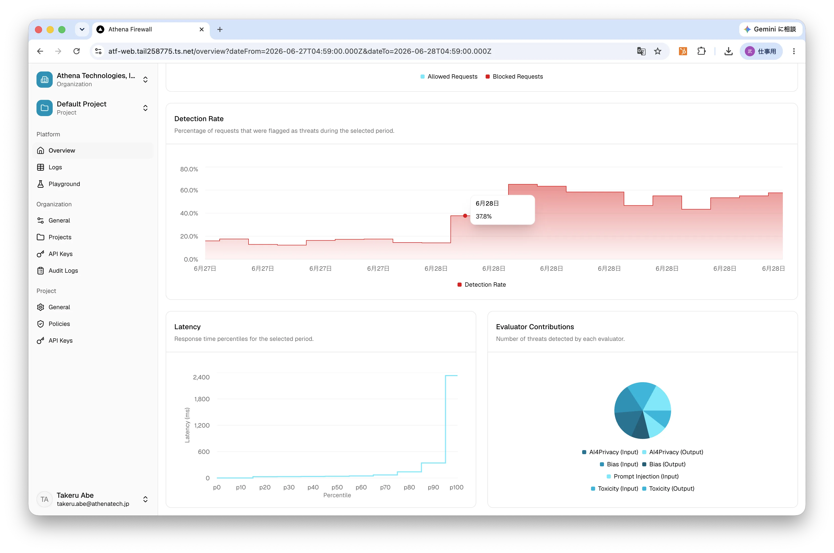Viewport: 834px width, 553px height.
Task: Open the Logs page icon
Action: pos(41,167)
